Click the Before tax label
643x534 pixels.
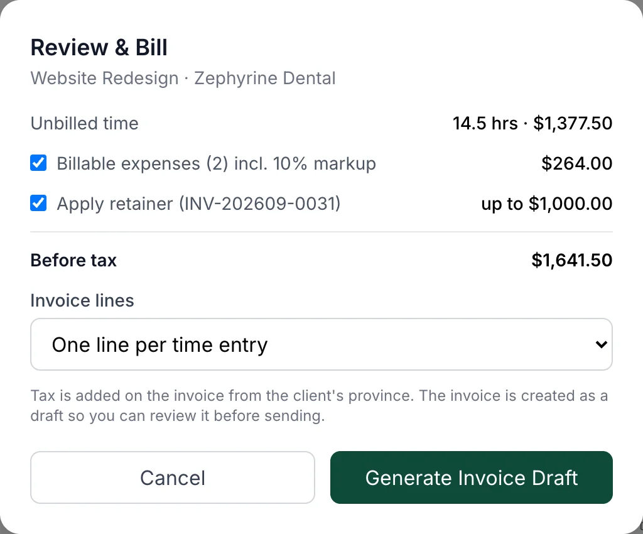[73, 261]
